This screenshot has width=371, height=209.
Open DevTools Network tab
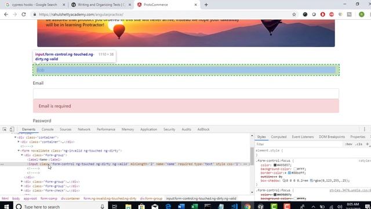click(84, 129)
